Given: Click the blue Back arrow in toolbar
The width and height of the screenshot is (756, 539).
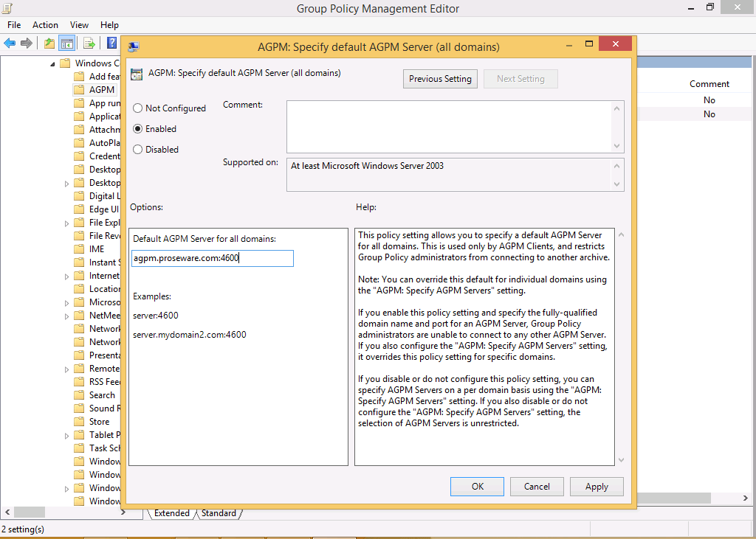Looking at the screenshot, I should pos(10,43).
